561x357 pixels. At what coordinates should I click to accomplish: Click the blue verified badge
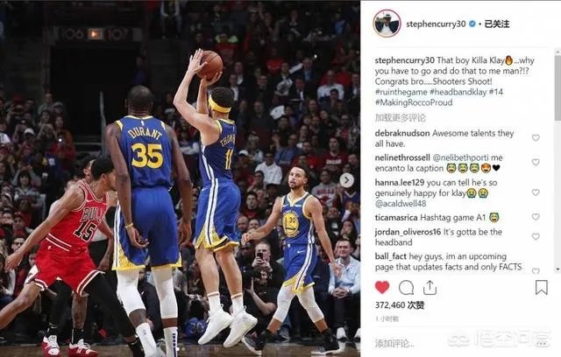coord(472,24)
